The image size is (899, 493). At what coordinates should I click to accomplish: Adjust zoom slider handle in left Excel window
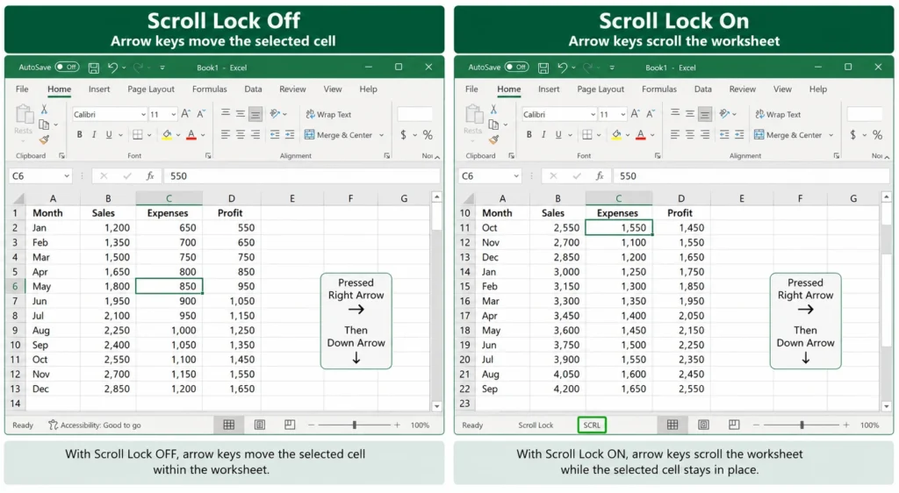point(355,425)
